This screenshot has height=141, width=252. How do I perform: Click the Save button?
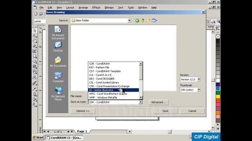coord(165,111)
